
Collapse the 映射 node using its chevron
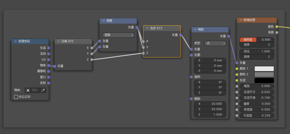click(195, 30)
